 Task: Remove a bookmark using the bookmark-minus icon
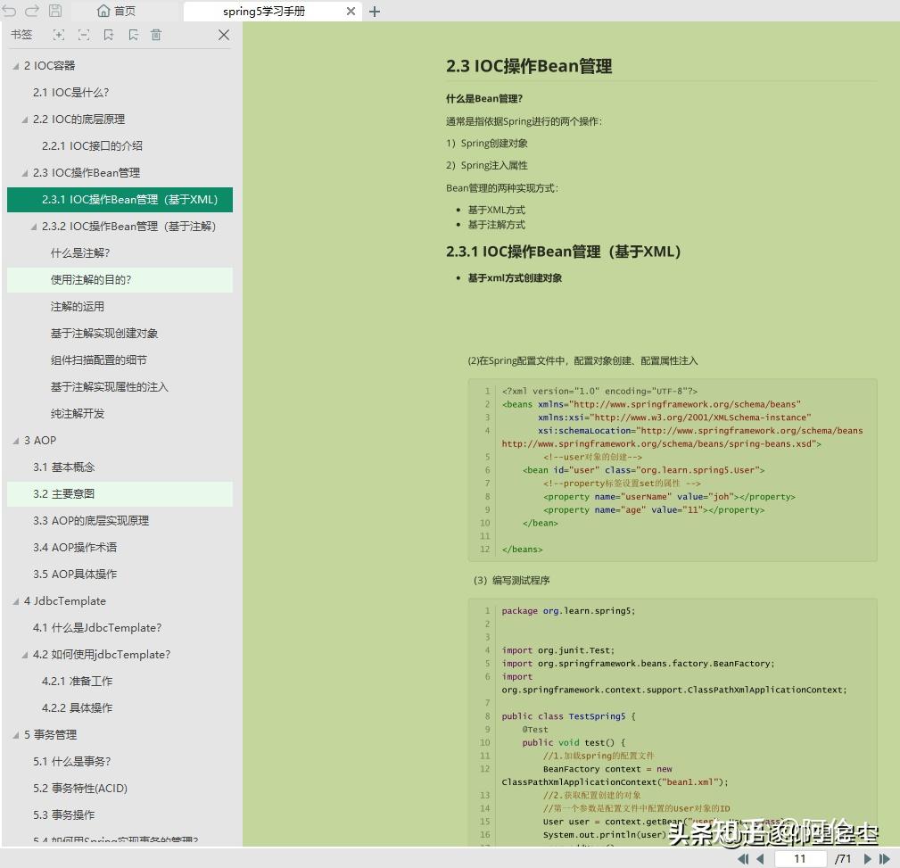134,34
